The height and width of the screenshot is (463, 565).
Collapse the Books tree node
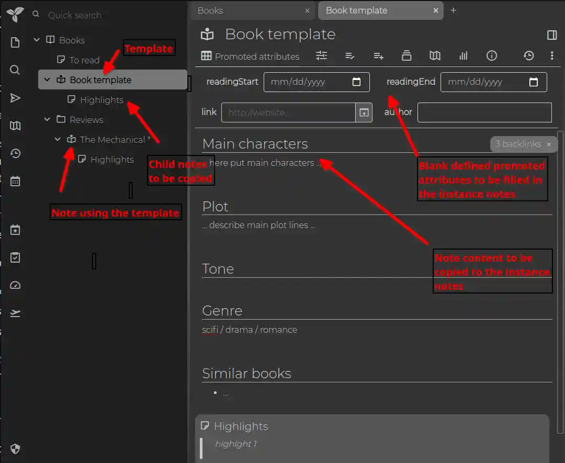point(37,40)
